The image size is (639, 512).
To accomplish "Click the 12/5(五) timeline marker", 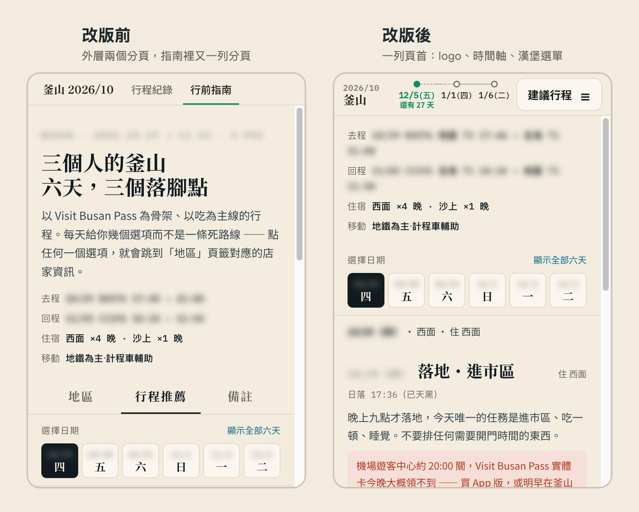I will [x=417, y=84].
